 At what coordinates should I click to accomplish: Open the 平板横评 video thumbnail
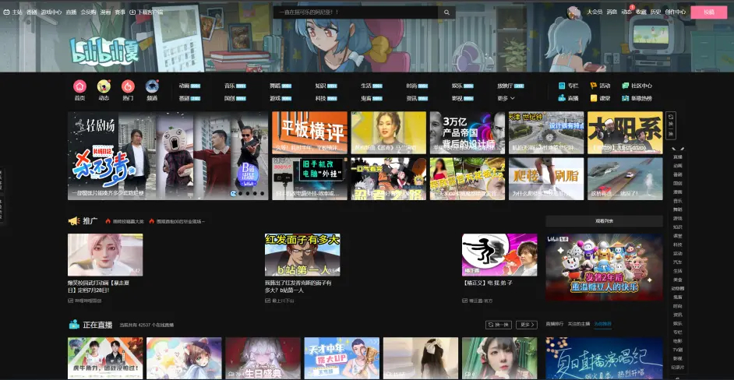click(309, 132)
